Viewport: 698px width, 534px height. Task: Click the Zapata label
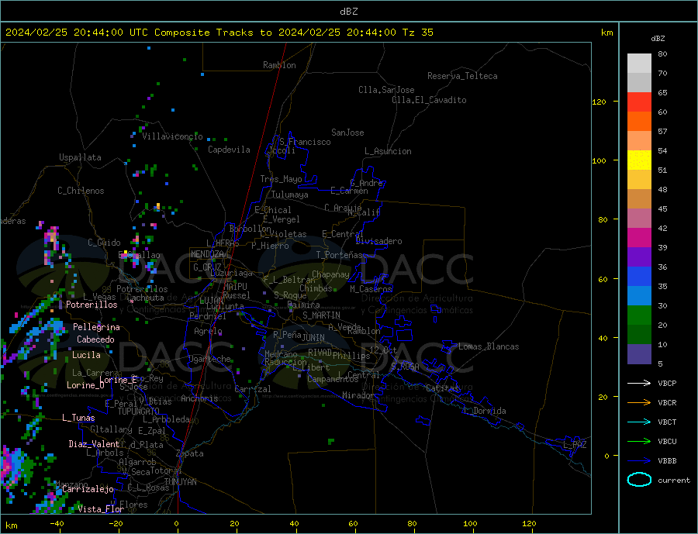point(190,453)
